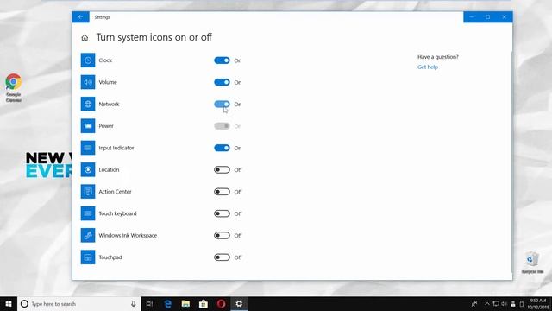Turn off the Clock system icon
Viewport: 552px width, 311px height.
pos(222,60)
